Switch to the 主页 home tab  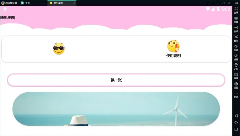tap(26, 3)
